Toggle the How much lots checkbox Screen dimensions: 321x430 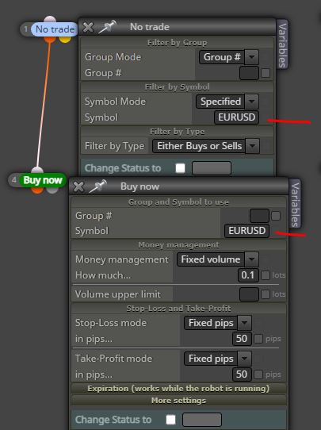click(x=266, y=275)
